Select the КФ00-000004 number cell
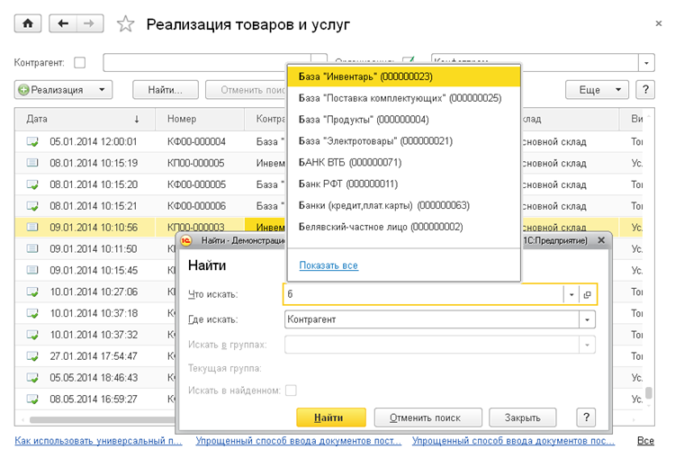 (x=200, y=141)
